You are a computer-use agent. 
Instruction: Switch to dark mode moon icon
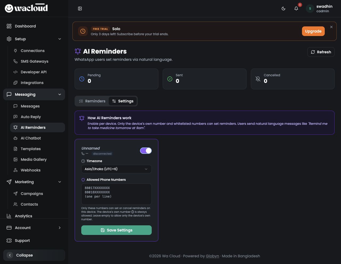tap(283, 9)
